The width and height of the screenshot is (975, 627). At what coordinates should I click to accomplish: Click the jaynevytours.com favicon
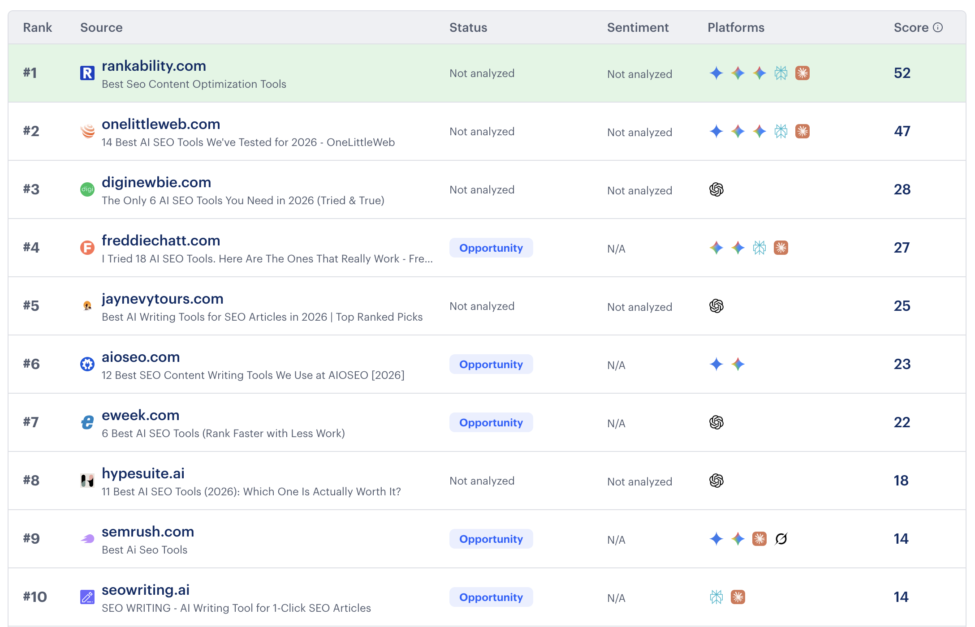[x=87, y=306]
